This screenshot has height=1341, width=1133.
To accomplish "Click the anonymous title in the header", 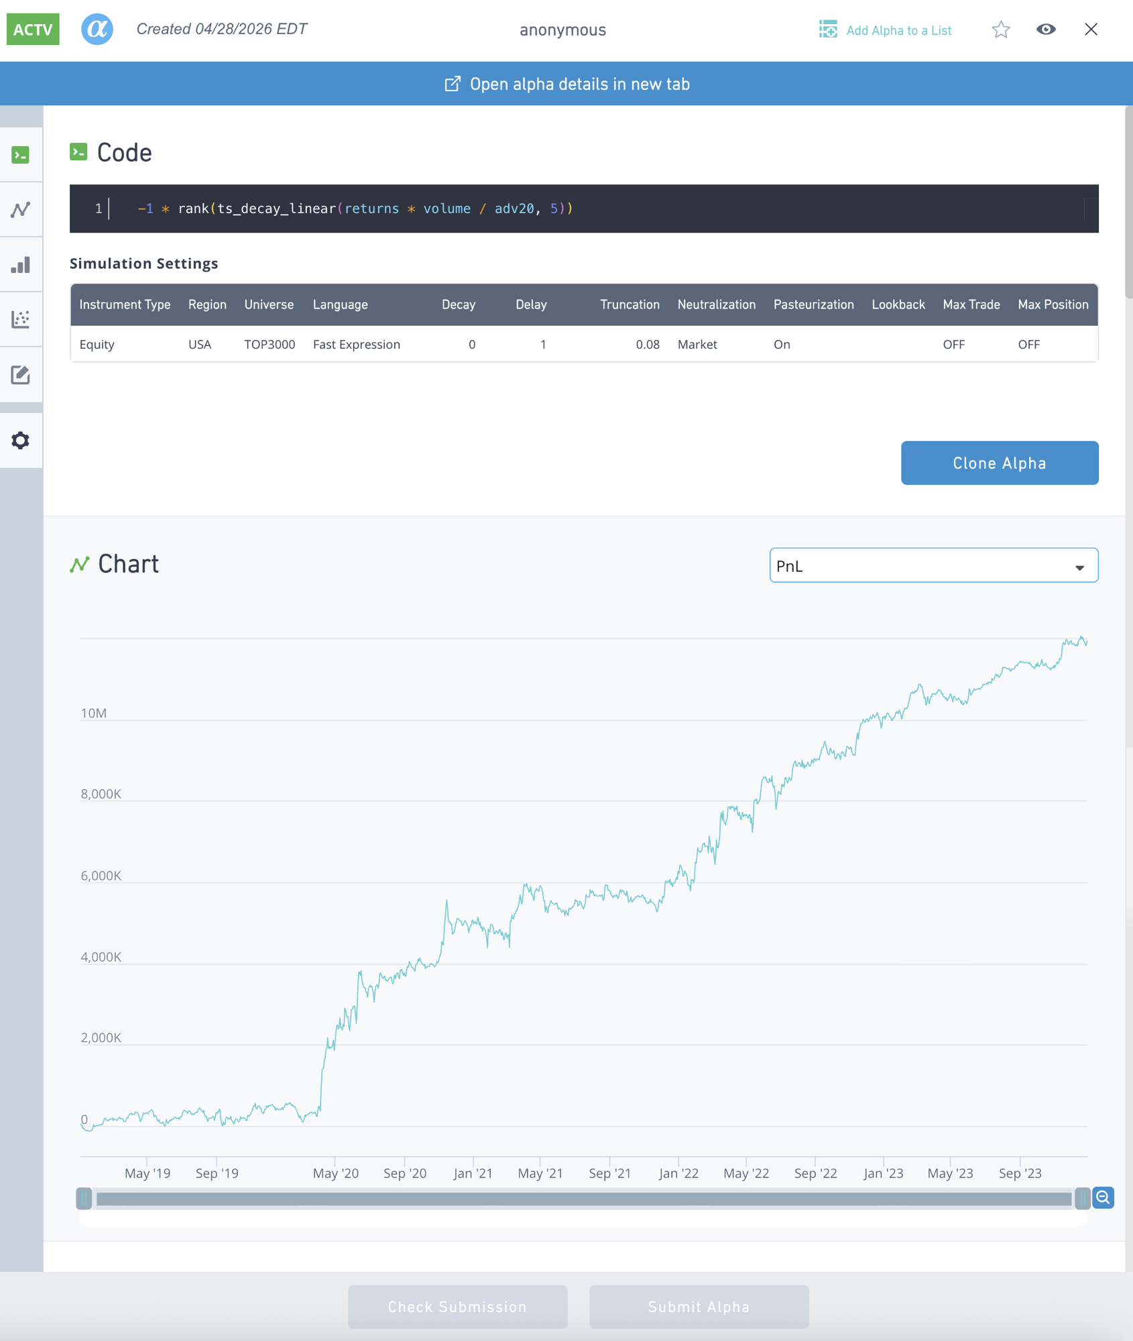I will (x=562, y=30).
